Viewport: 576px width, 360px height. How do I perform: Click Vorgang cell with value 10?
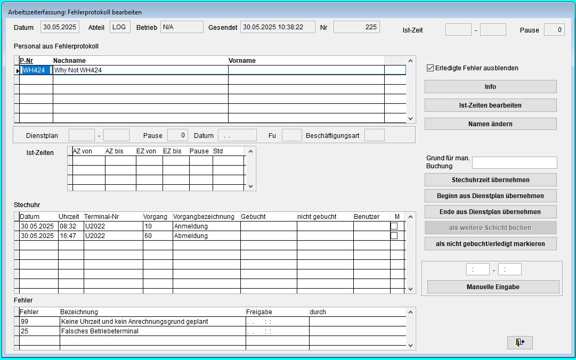tap(158, 226)
